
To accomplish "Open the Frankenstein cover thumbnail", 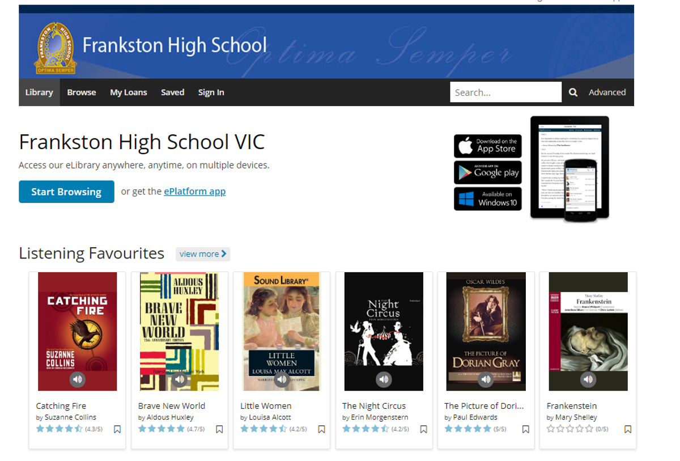I will pos(588,332).
